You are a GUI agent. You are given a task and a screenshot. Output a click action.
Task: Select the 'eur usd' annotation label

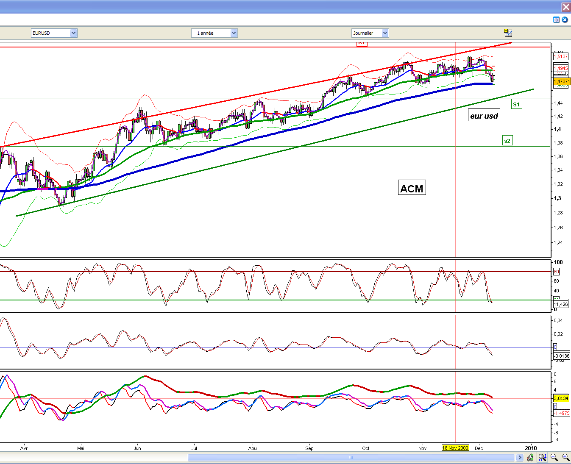484,116
